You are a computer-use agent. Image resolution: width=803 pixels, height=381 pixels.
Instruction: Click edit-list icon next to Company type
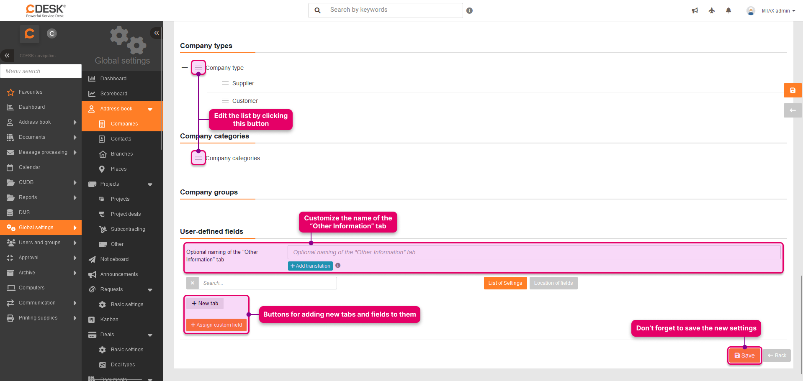pos(198,67)
